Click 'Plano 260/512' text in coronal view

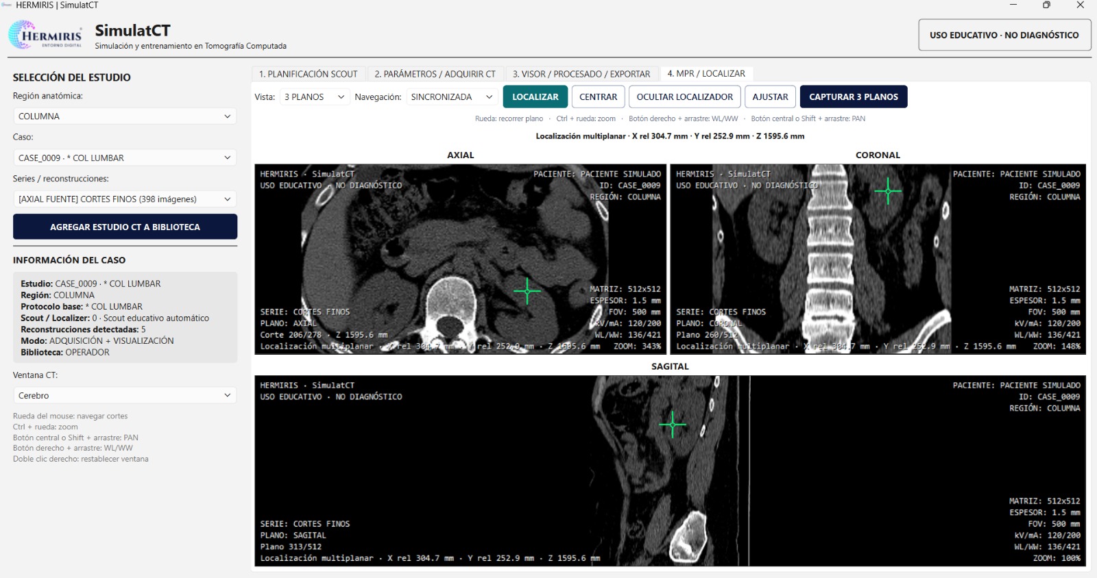pyautogui.click(x=707, y=335)
